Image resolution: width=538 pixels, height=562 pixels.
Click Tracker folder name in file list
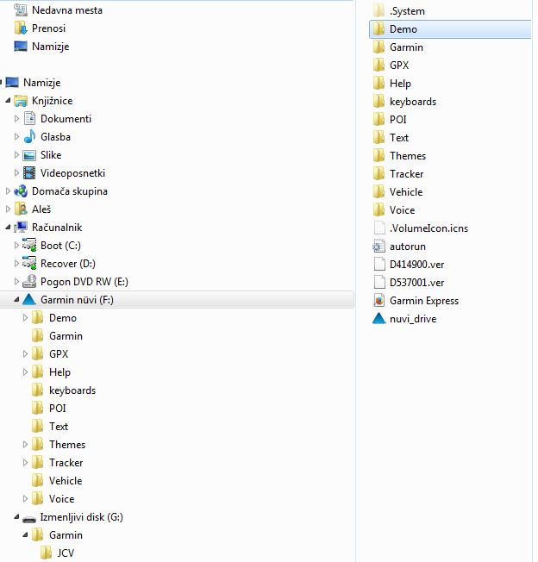406,174
